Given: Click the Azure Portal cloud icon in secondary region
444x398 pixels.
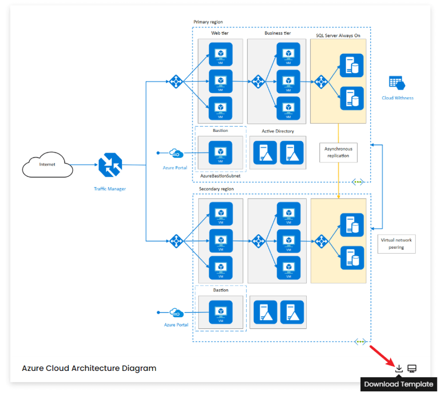Looking at the screenshot, I should point(176,313).
